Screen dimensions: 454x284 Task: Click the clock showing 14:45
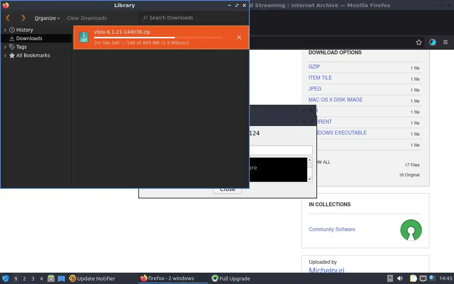446,279
